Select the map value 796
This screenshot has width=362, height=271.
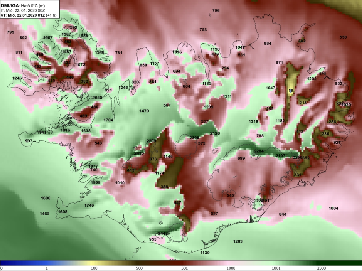coord(216,10)
